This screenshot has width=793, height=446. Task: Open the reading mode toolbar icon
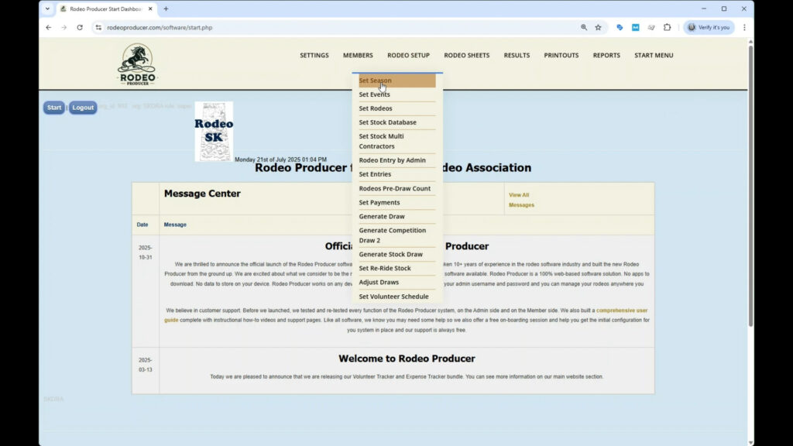pyautogui.click(x=651, y=26)
